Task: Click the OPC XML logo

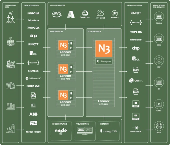Action: coord(33,86)
